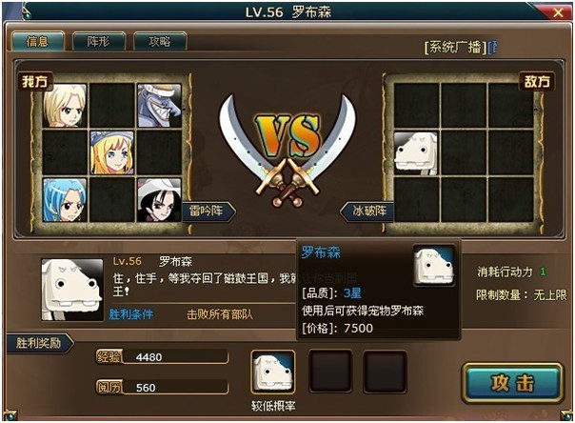Click the blonde male hero portrait

65,106
